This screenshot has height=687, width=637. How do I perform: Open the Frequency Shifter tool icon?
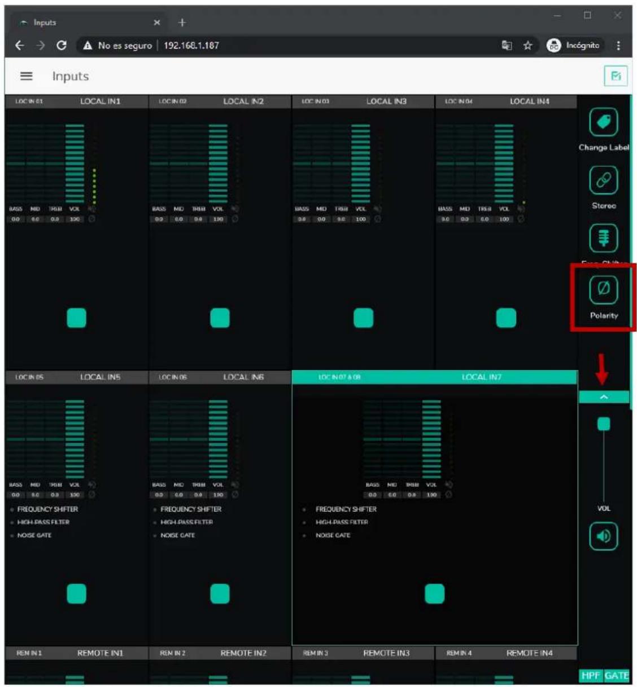coord(603,238)
